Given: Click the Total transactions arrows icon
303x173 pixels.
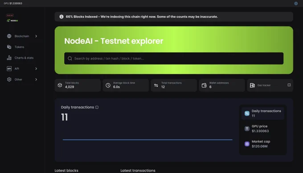Looking at the screenshot, I should (156, 85).
